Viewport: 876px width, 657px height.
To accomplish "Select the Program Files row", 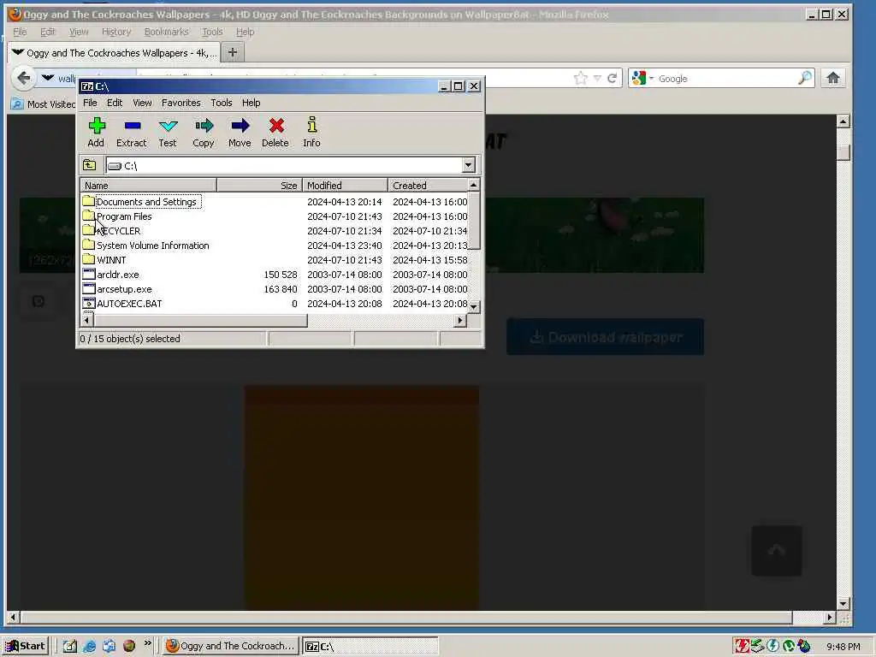I will [274, 216].
